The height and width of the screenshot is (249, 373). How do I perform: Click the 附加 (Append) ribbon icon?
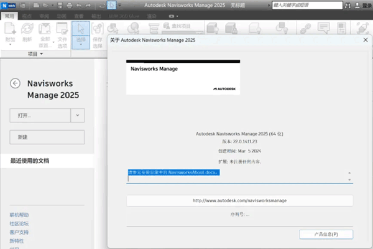pyautogui.click(x=10, y=28)
